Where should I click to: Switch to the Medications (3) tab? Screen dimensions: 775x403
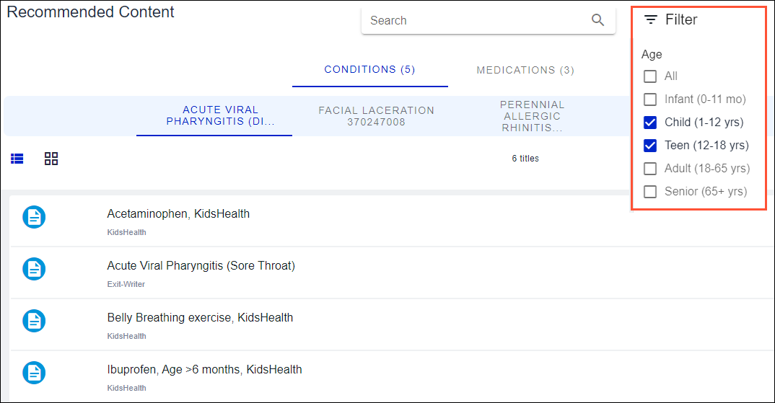pyautogui.click(x=525, y=71)
